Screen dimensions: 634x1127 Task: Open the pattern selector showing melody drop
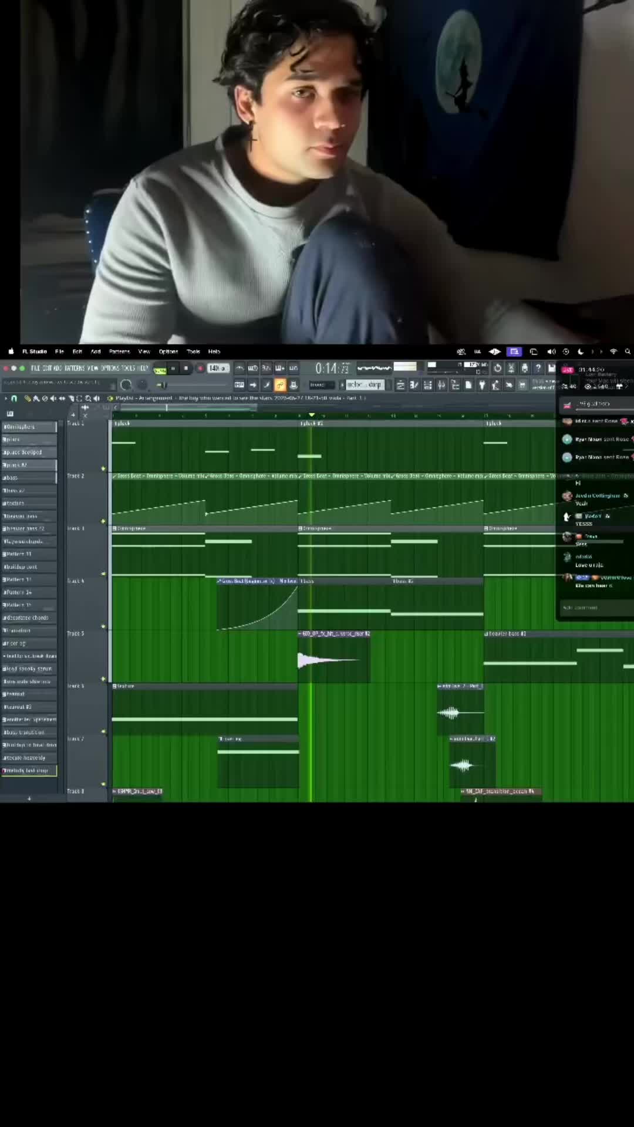point(365,385)
